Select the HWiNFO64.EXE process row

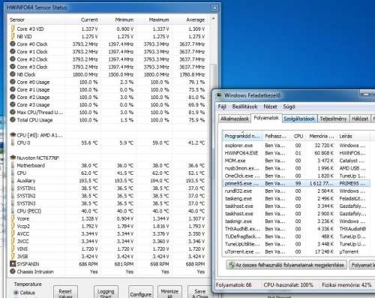[x=296, y=153]
